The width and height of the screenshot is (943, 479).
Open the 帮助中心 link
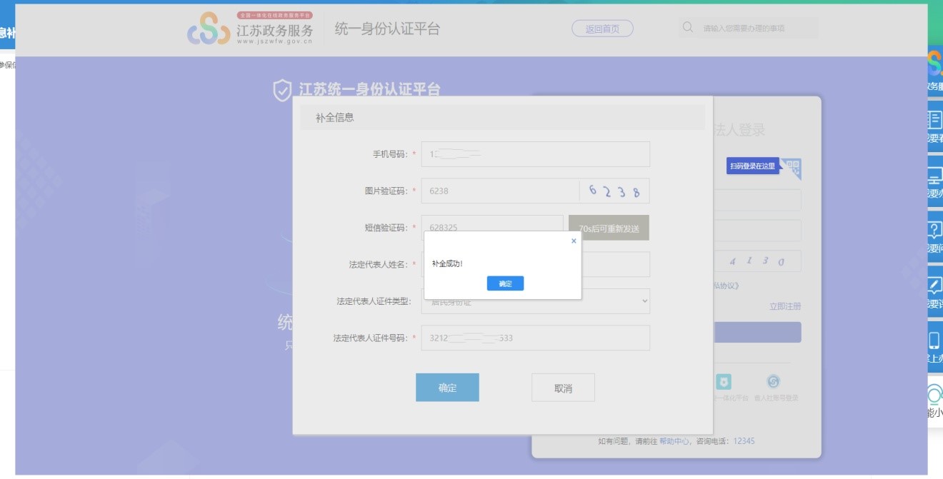coord(674,441)
